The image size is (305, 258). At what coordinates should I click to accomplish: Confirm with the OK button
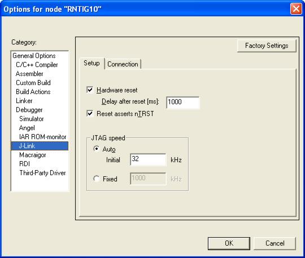coord(229,243)
